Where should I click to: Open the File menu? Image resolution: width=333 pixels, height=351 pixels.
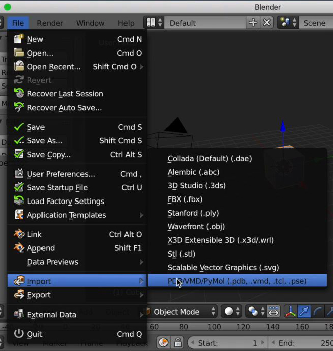coord(18,23)
